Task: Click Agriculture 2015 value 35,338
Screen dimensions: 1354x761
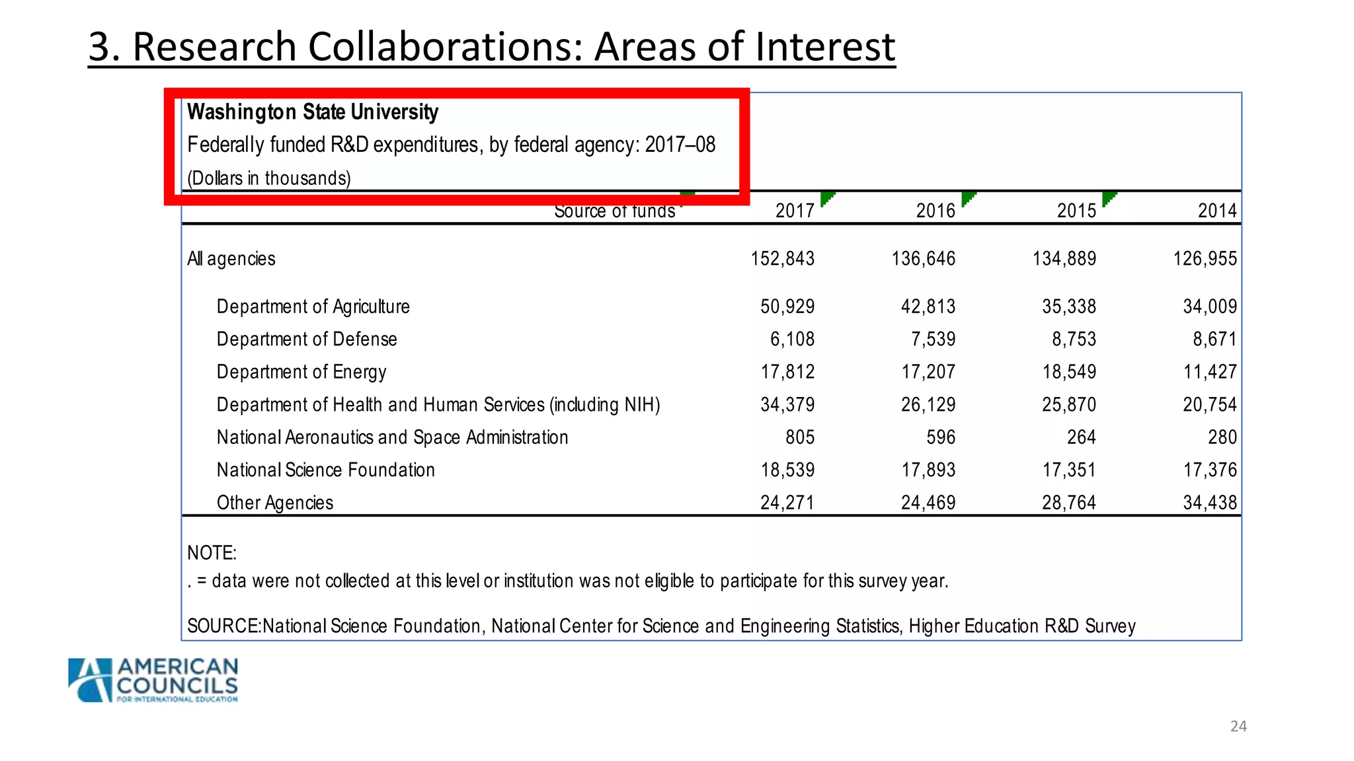Action: click(x=1069, y=307)
